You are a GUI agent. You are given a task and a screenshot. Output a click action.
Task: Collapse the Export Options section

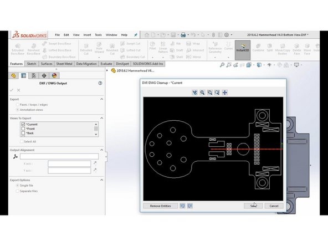[101, 180]
